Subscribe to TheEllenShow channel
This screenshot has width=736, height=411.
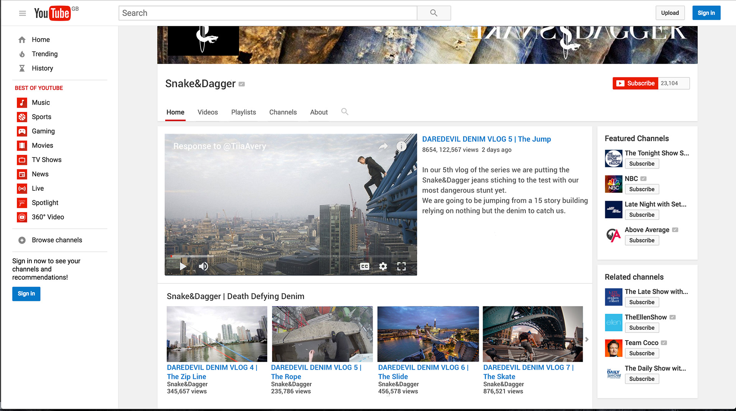(x=642, y=328)
